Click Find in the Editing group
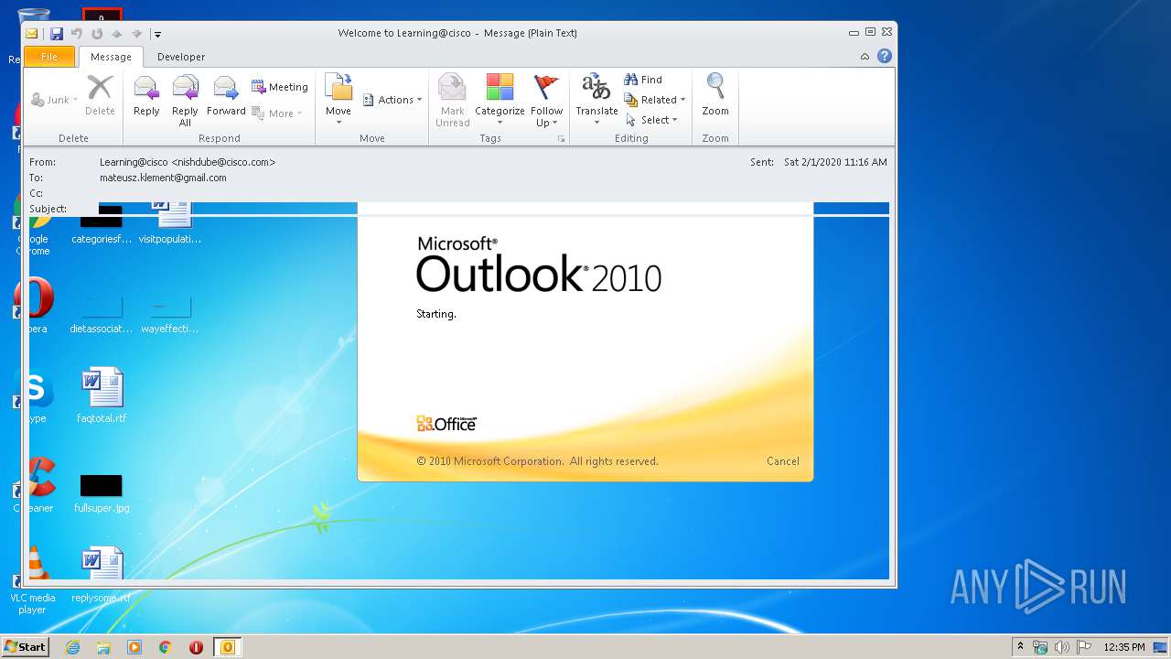Screen dimensions: 1171x659 click(643, 80)
